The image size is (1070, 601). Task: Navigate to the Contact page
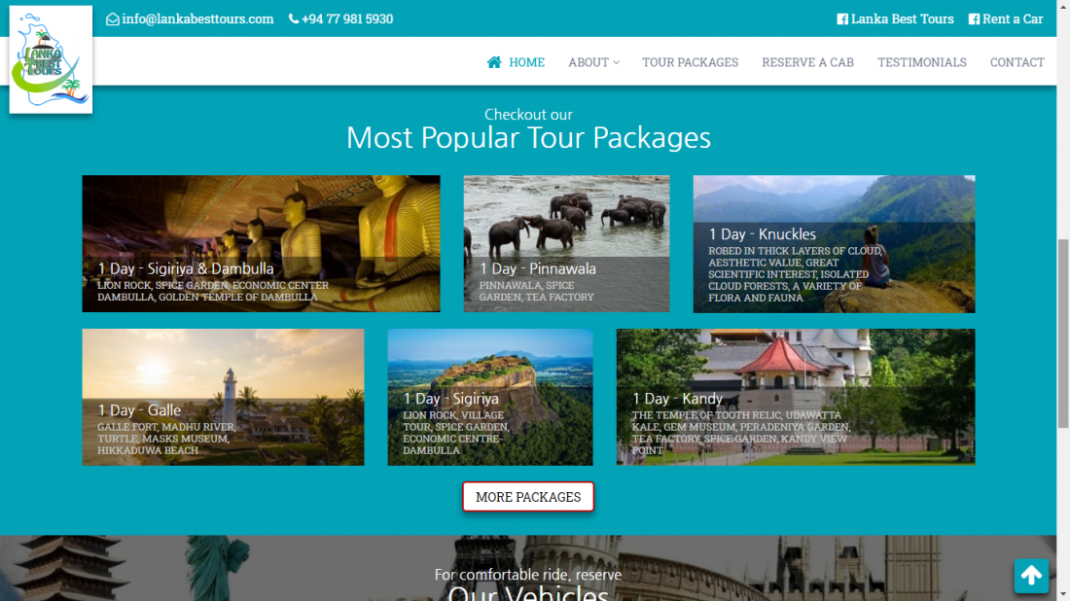(1016, 62)
